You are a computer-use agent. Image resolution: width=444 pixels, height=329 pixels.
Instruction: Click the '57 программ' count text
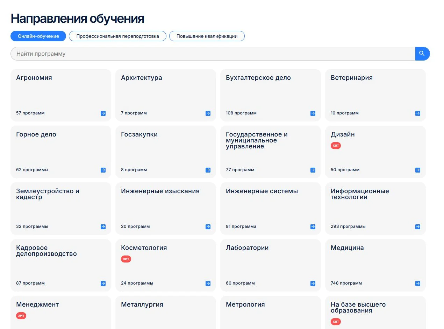click(30, 113)
